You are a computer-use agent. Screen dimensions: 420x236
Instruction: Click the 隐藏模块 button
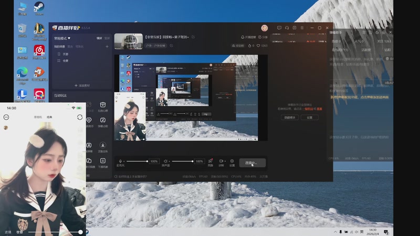click(x=290, y=117)
